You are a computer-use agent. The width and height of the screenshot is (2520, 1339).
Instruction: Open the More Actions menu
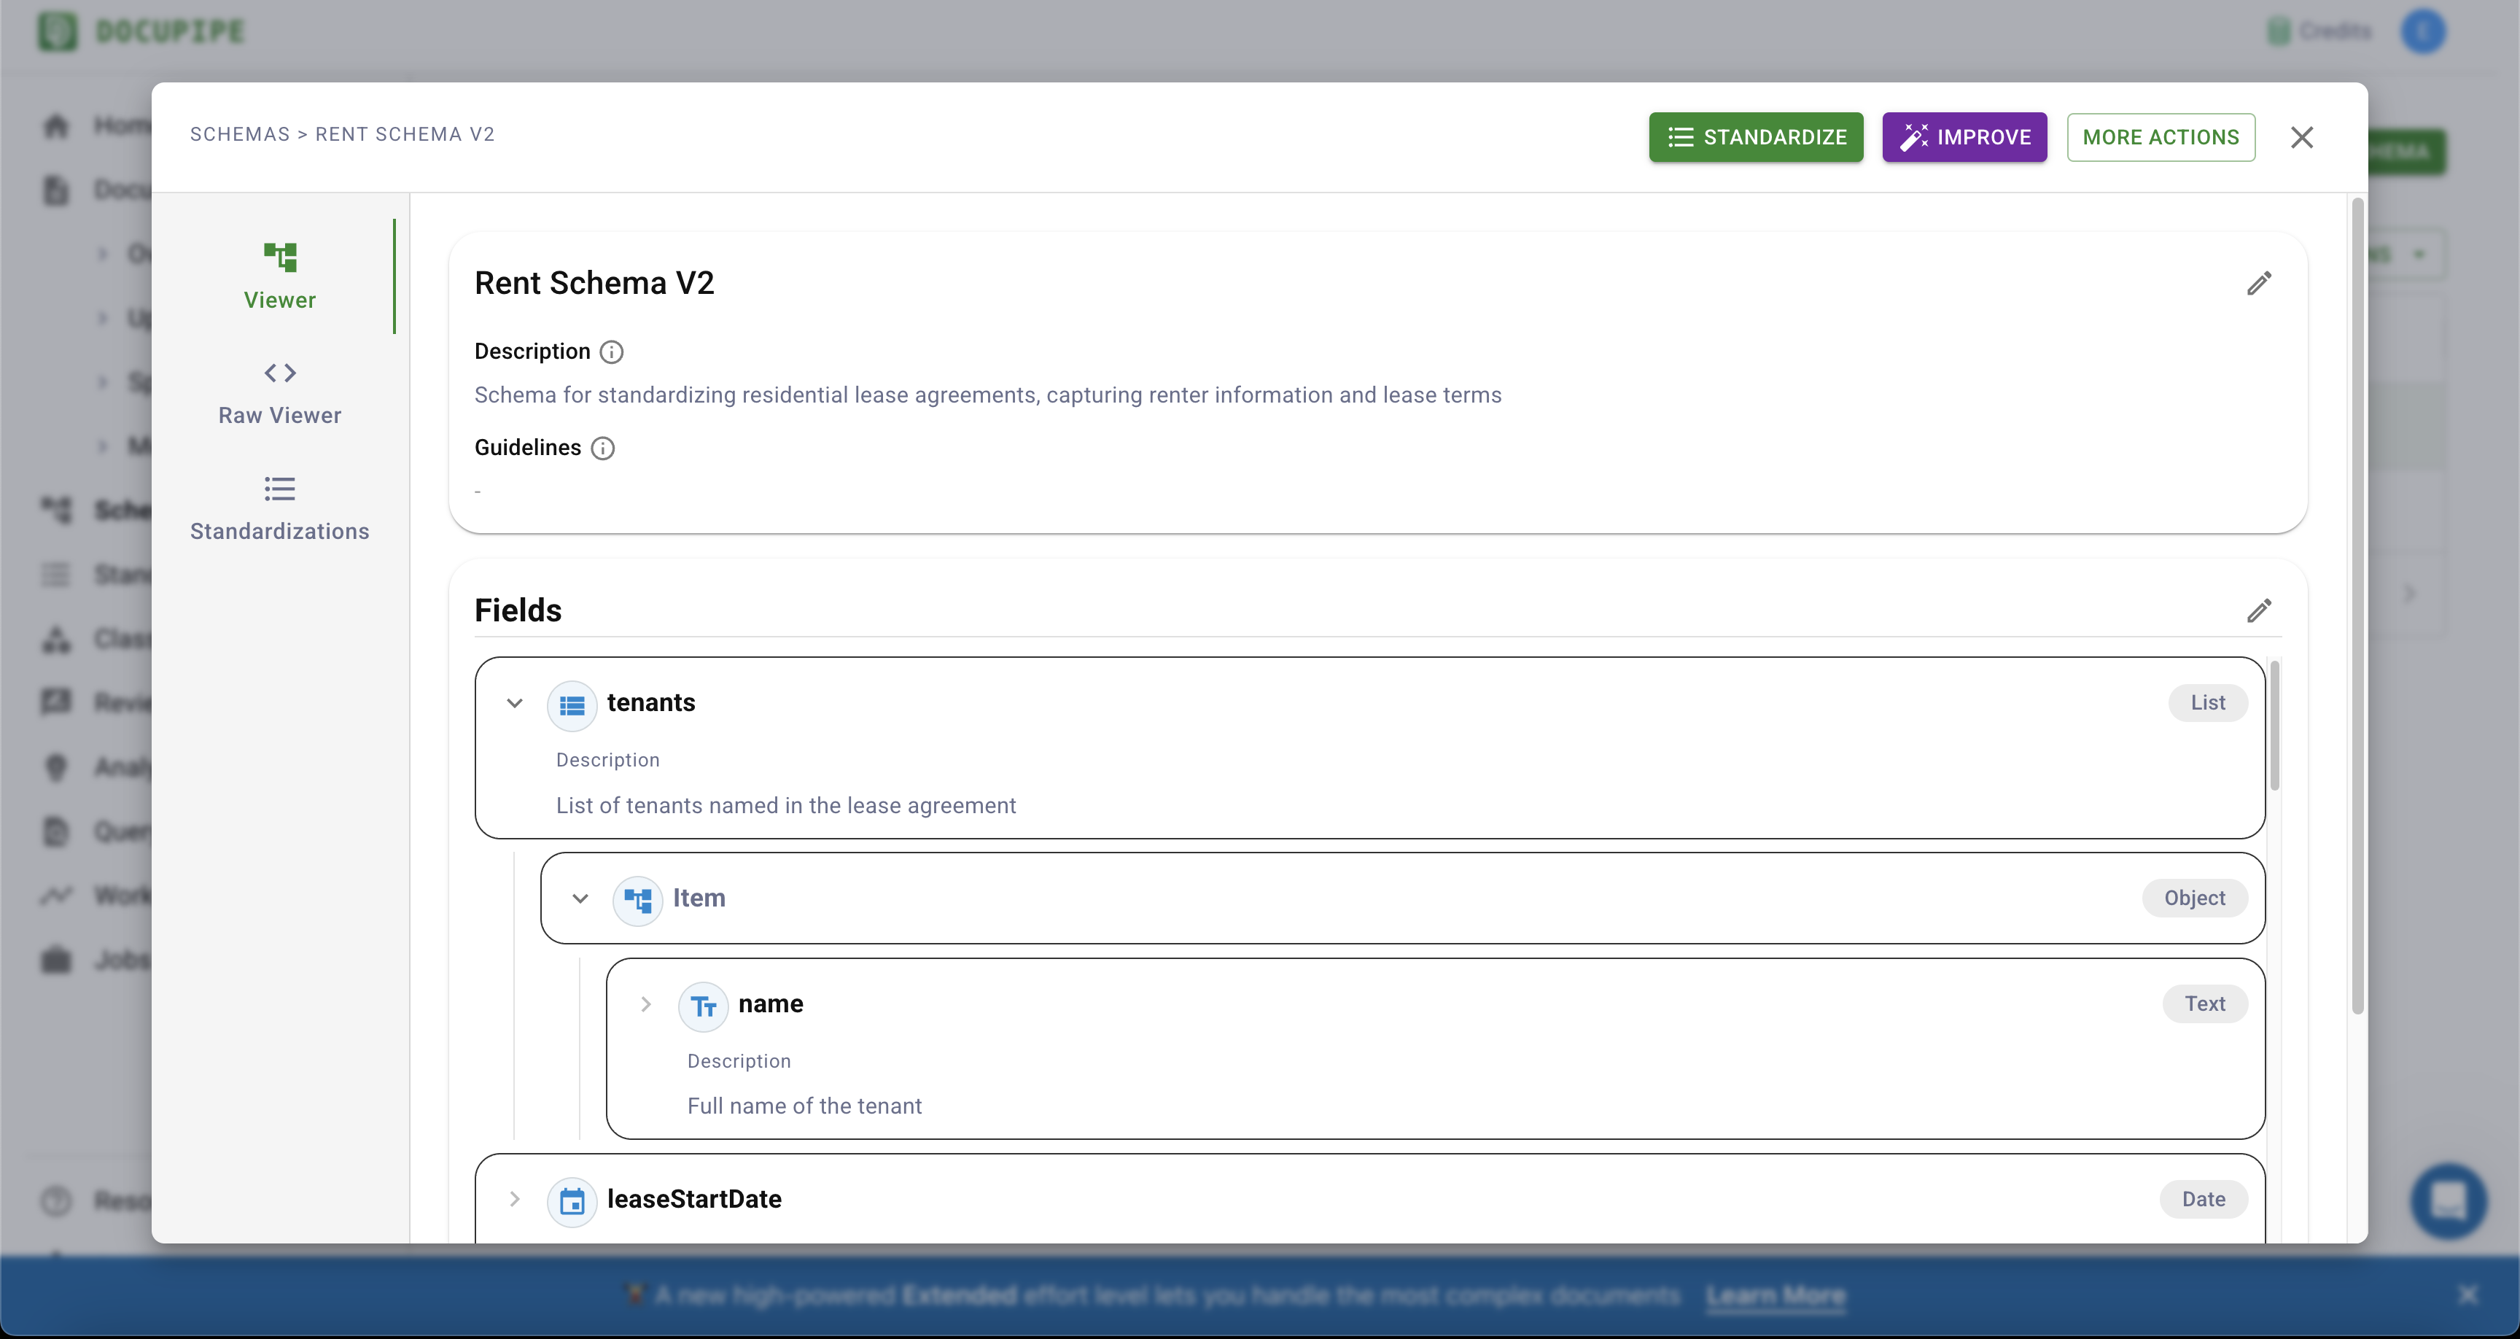[2160, 137]
